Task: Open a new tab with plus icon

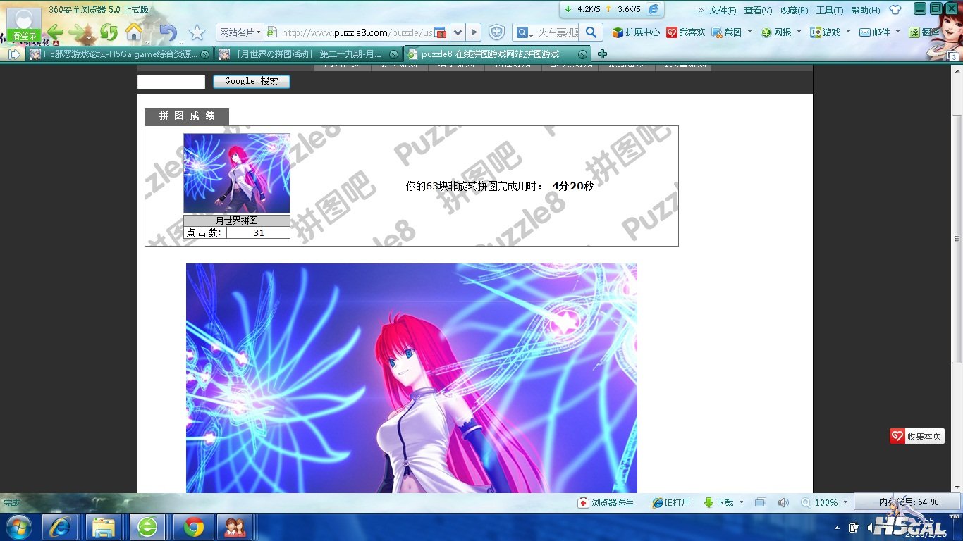Action: pos(602,54)
